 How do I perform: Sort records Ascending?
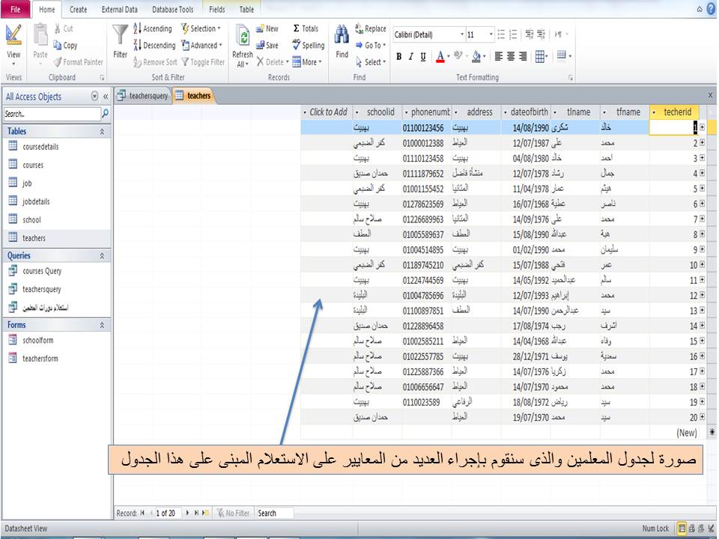pyautogui.click(x=153, y=28)
